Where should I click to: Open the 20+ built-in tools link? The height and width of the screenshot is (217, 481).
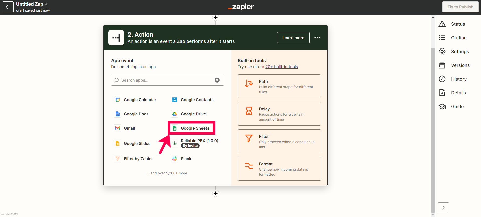[281, 67]
